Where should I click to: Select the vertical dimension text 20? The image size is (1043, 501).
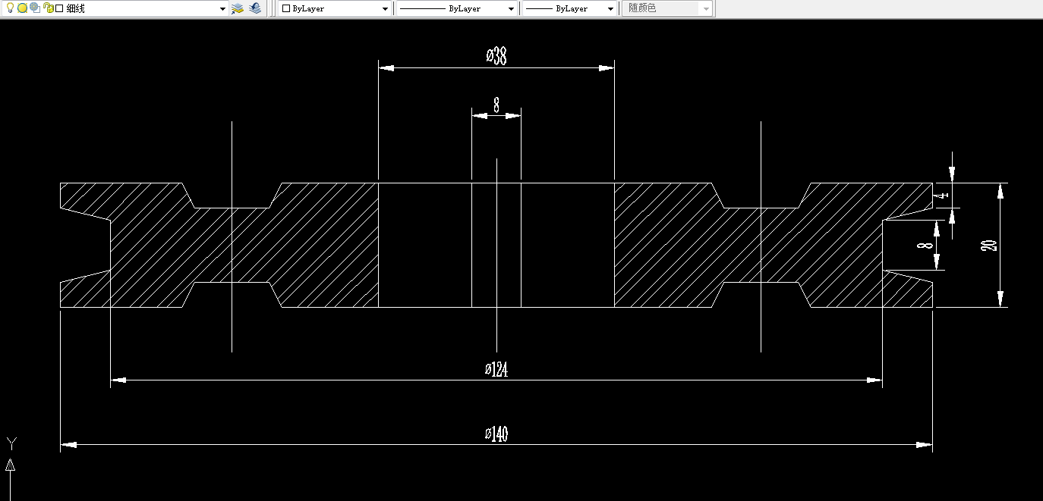tap(989, 246)
